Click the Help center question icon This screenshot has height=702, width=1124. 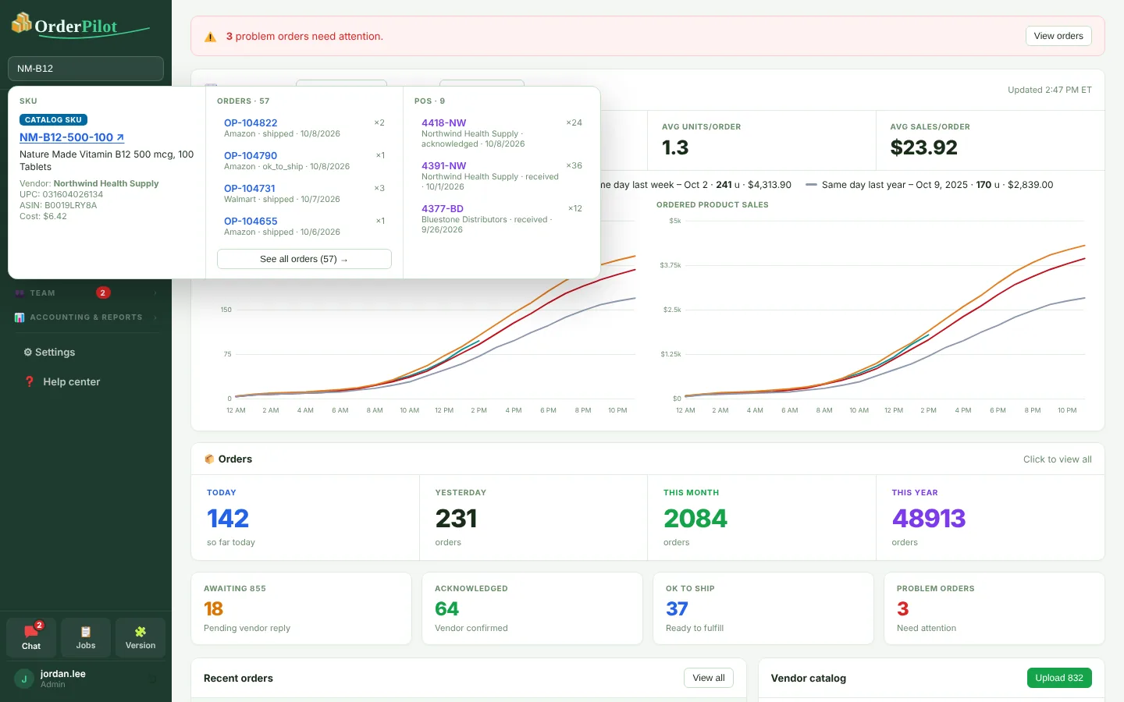point(30,382)
